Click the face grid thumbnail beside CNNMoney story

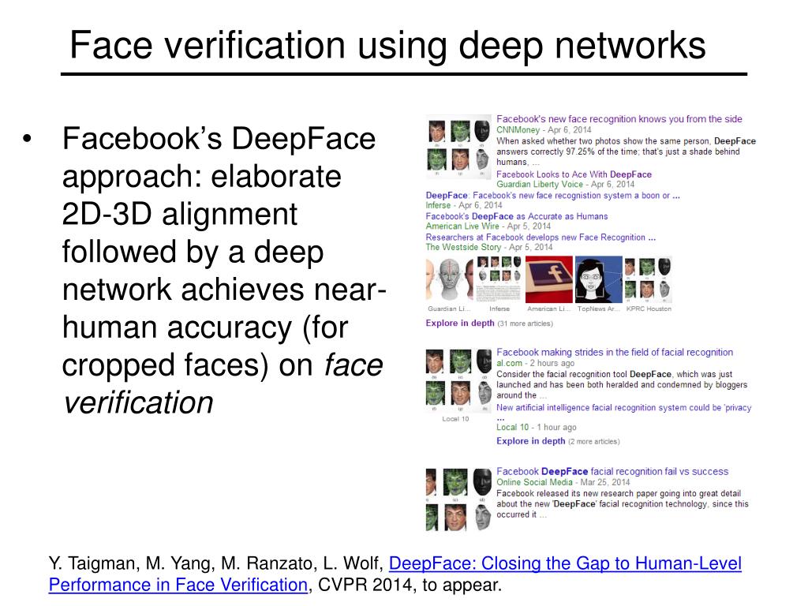[458, 146]
